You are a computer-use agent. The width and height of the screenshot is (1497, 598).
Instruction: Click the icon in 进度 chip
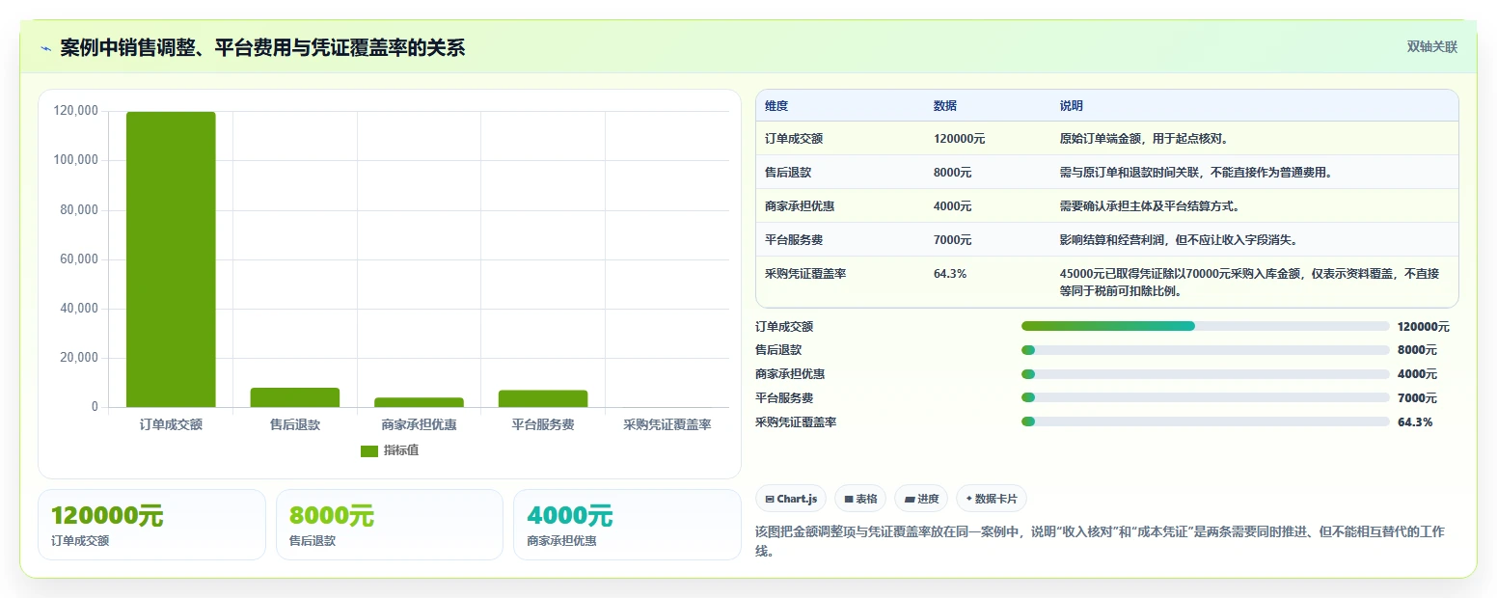pos(910,499)
